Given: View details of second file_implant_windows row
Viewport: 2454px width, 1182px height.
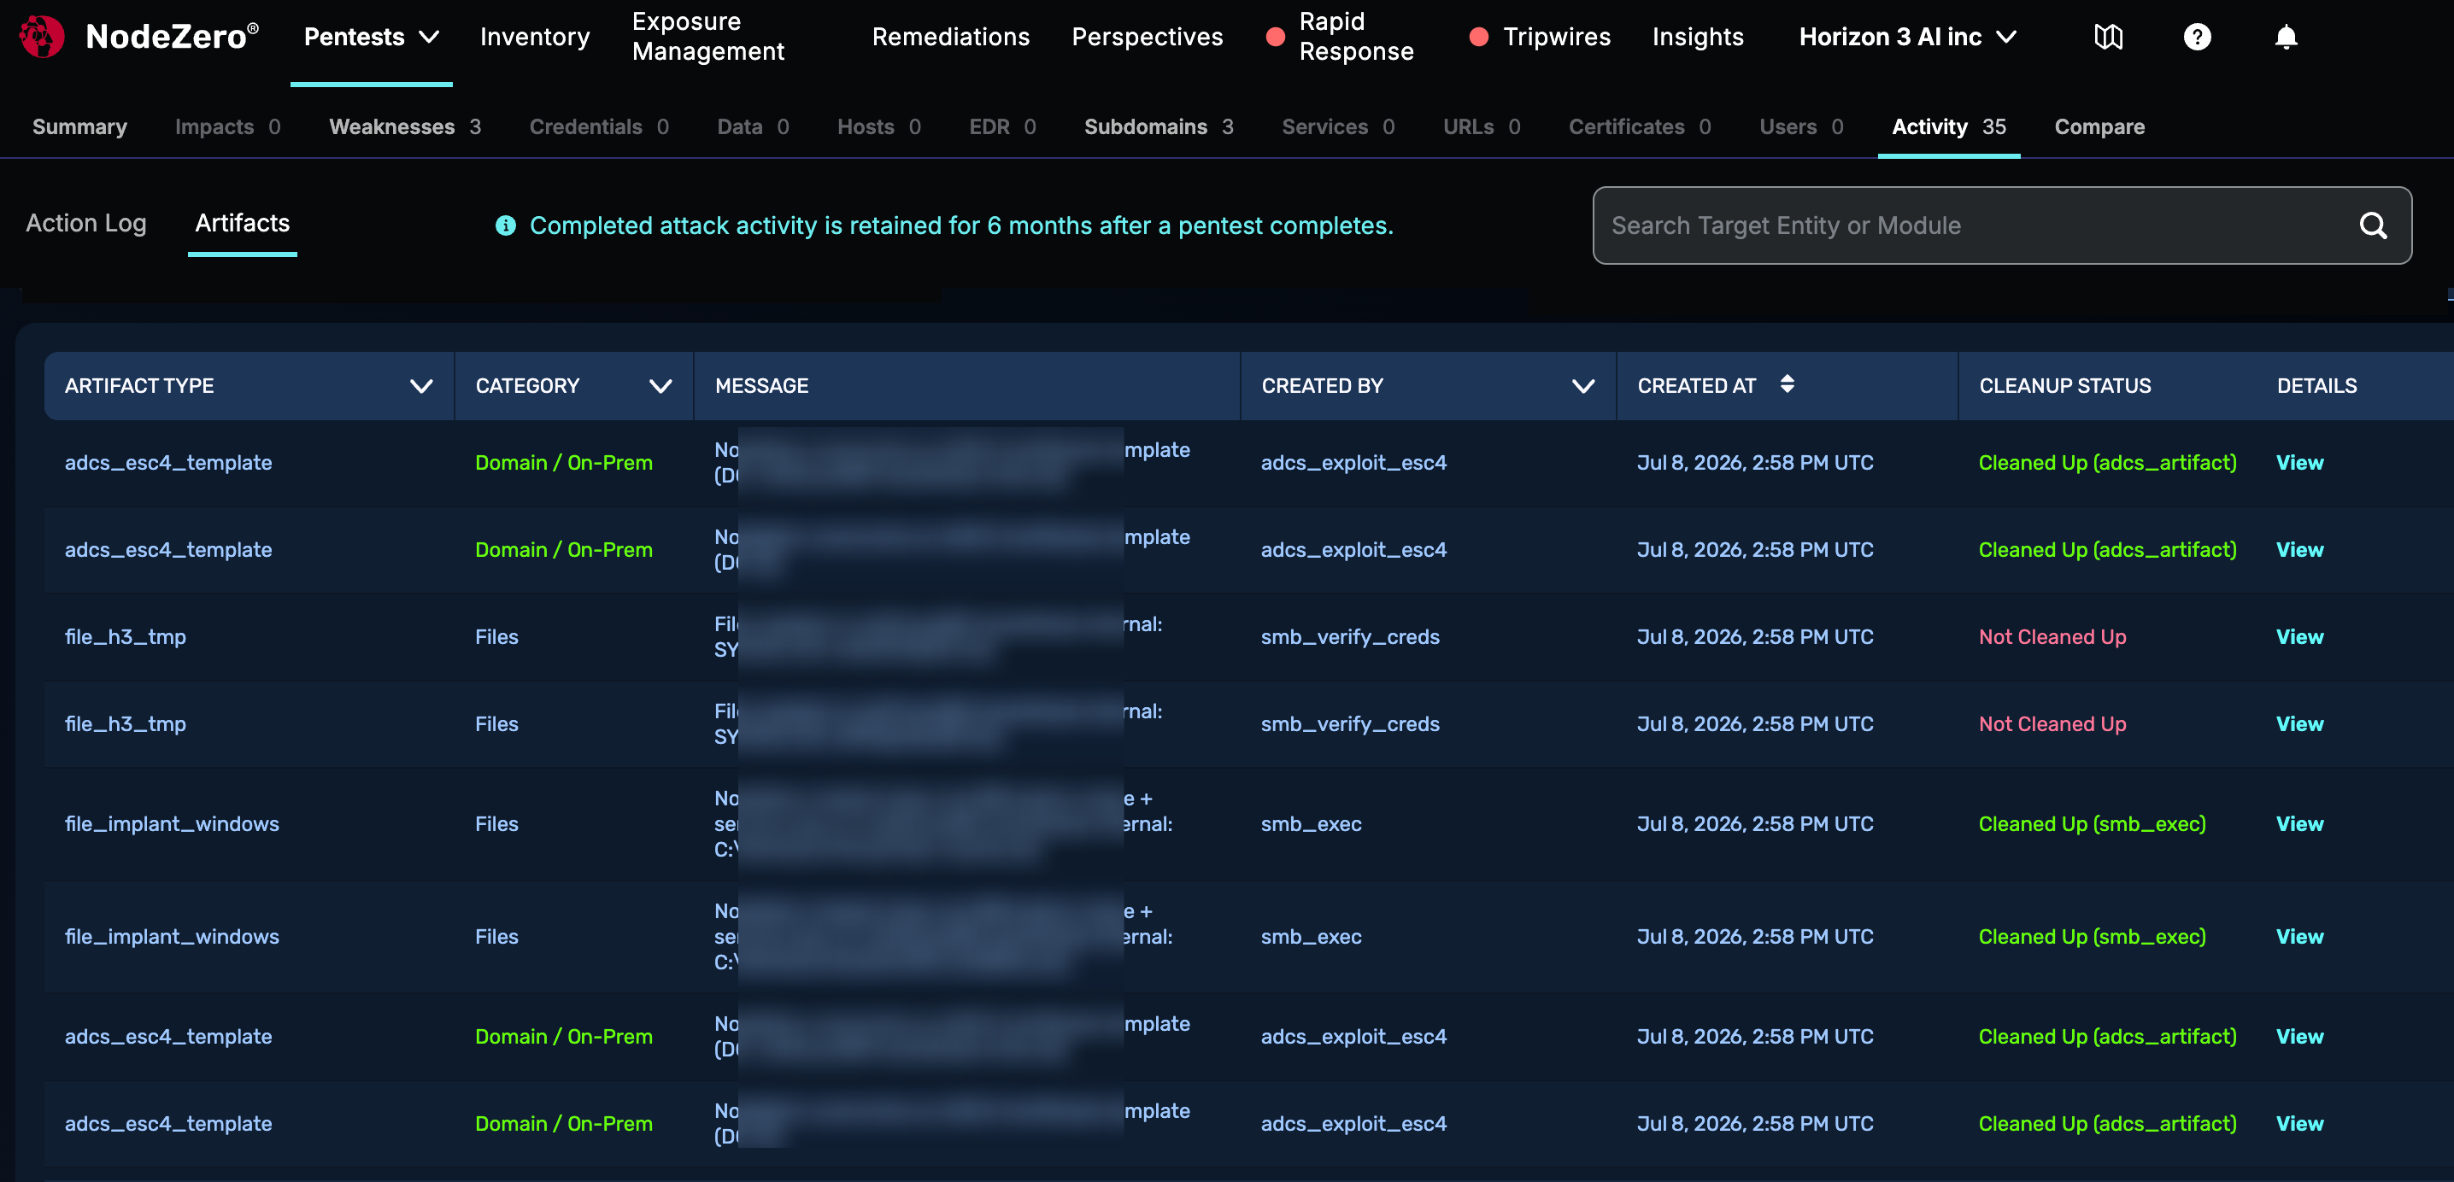Looking at the screenshot, I should [2299, 936].
